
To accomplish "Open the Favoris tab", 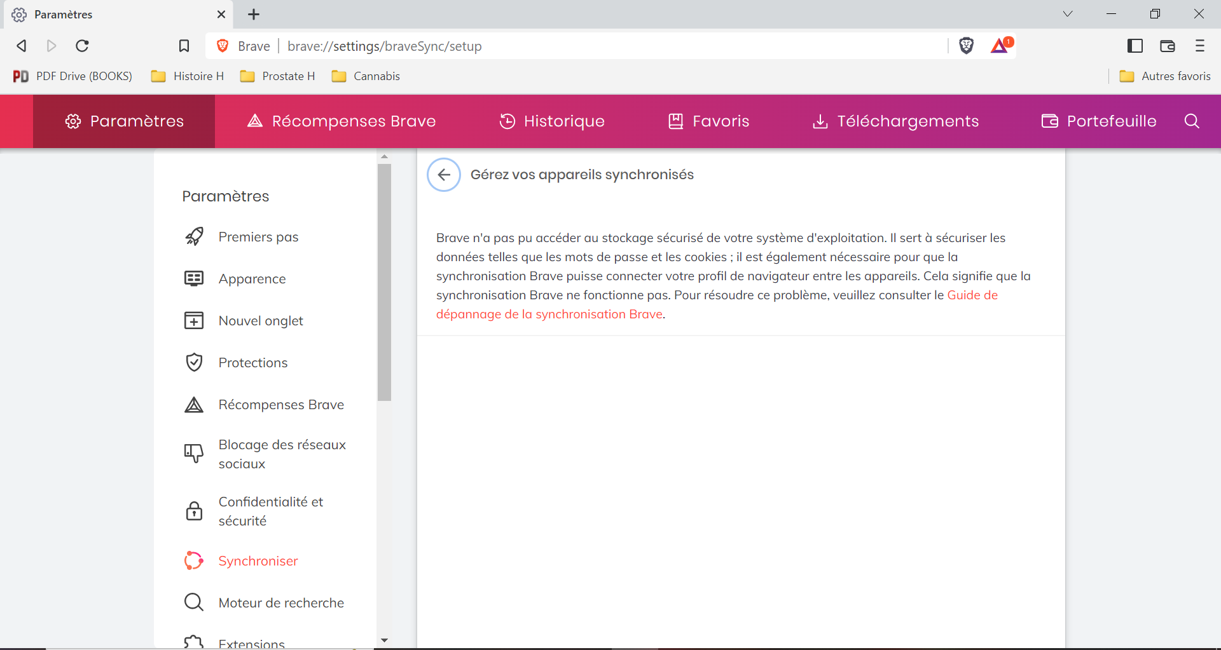I will coord(708,121).
